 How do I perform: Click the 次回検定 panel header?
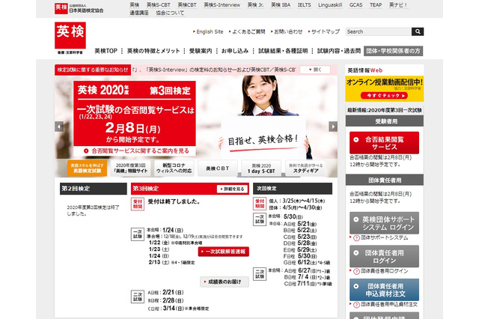click(x=293, y=189)
